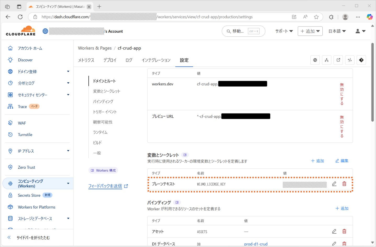Click the git diamond toolbar icon
Viewport: 376px width, 247px height.
coord(361,60)
